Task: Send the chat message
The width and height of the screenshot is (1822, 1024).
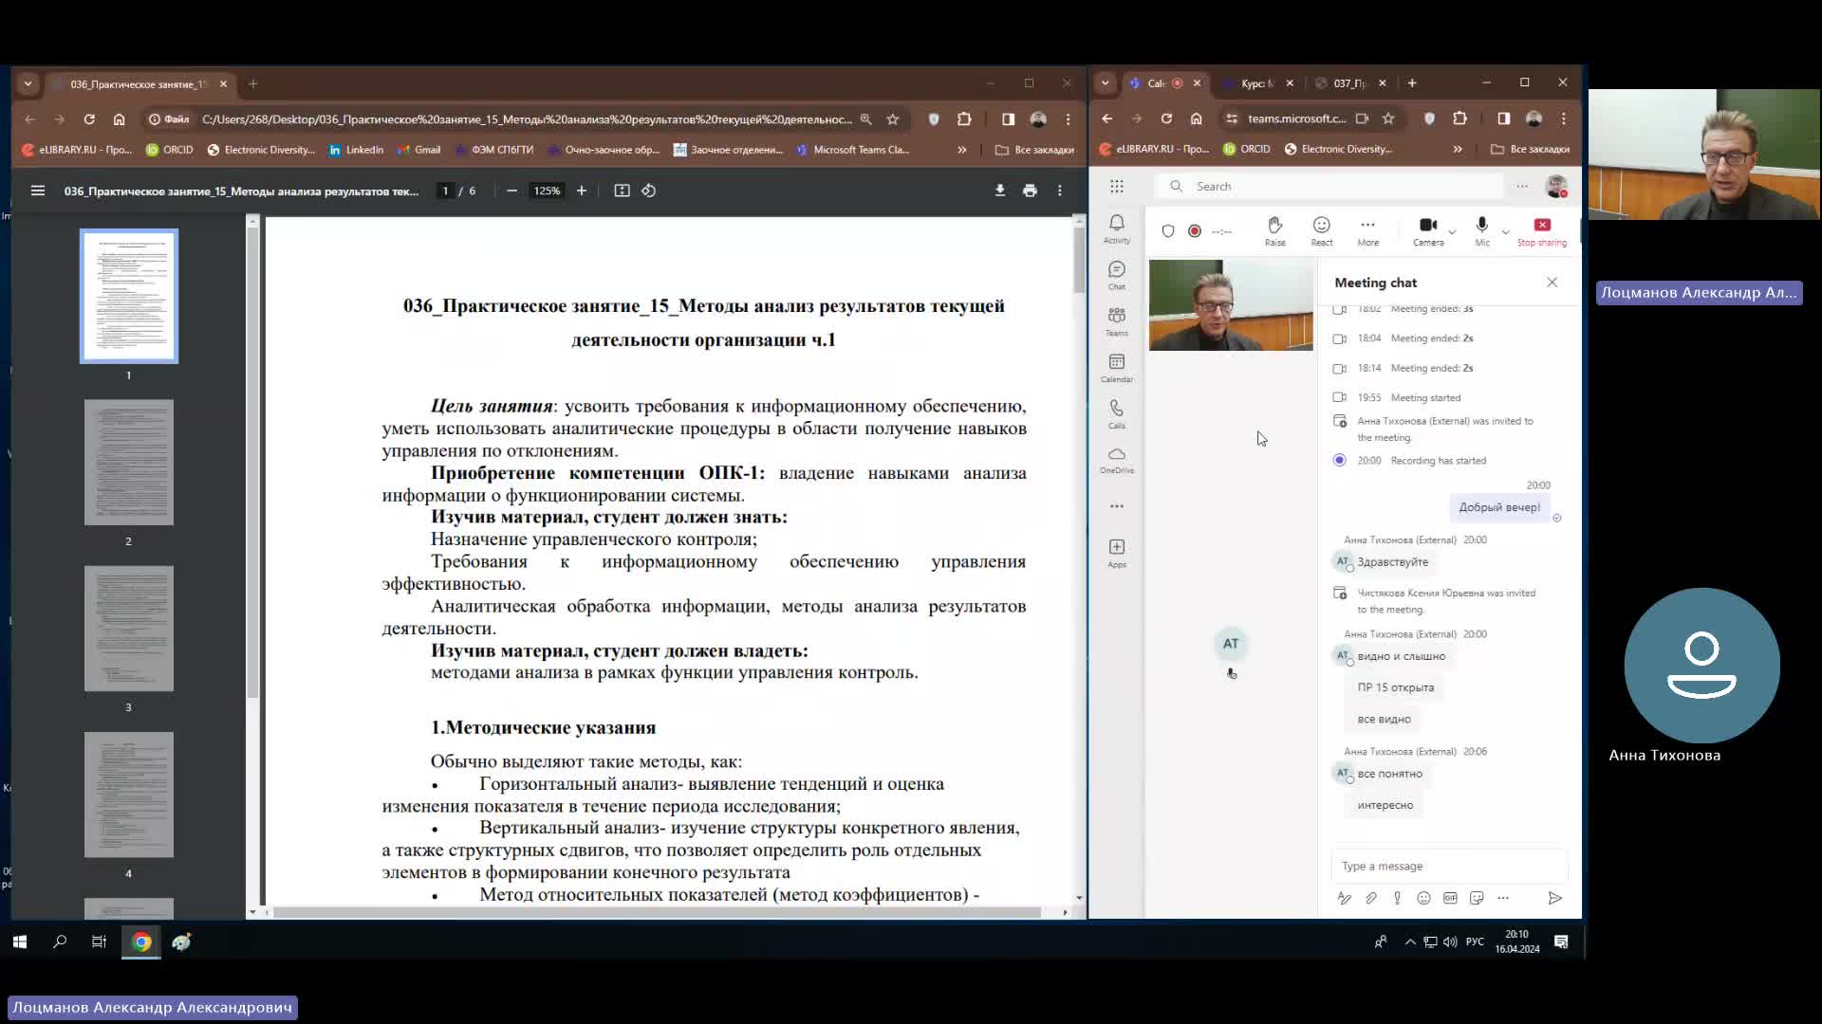Action: coord(1554,898)
